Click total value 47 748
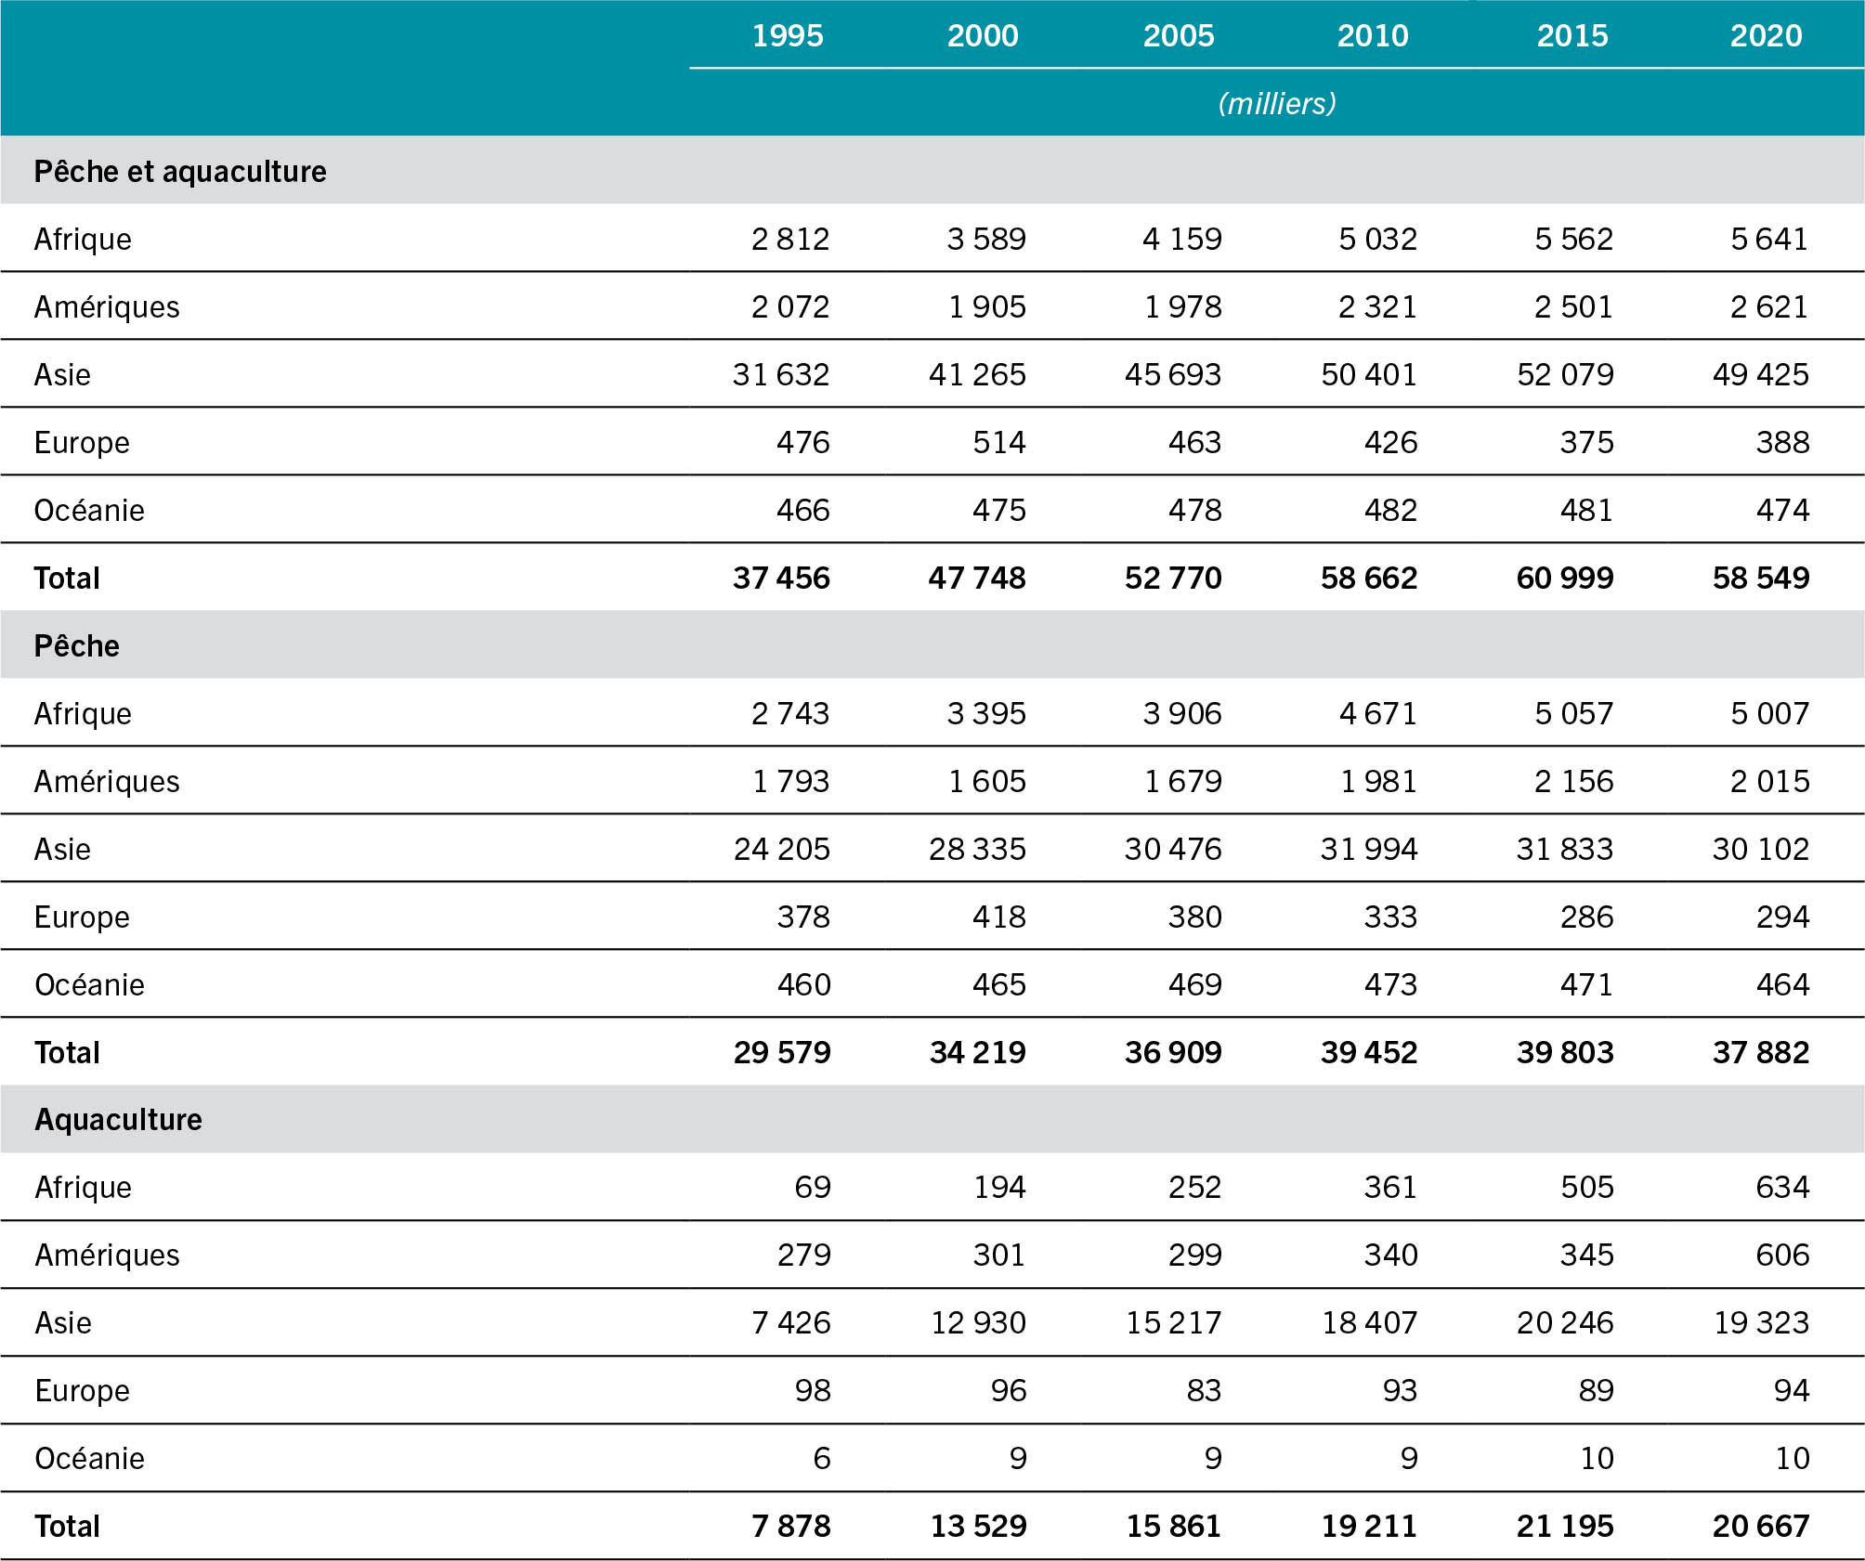This screenshot has width=1865, height=1561. pos(977,579)
